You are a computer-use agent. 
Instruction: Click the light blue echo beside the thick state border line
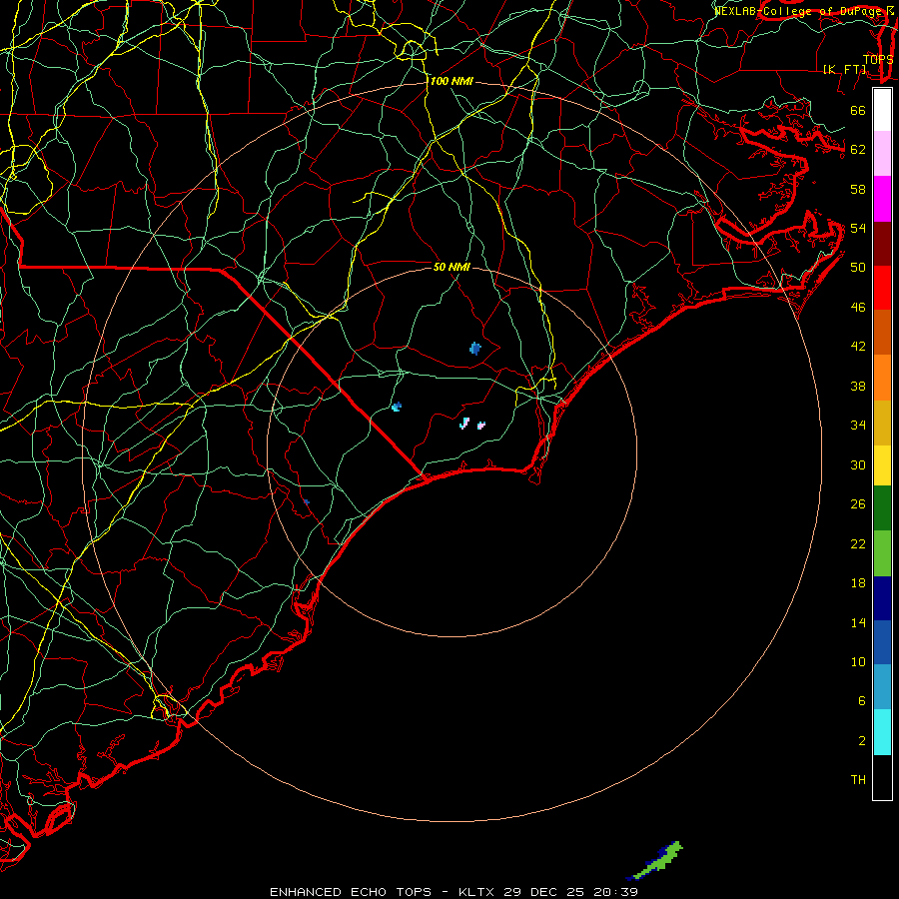point(397,408)
